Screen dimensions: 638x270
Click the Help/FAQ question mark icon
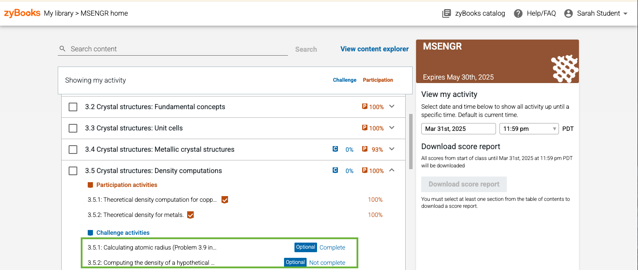pyautogui.click(x=518, y=13)
